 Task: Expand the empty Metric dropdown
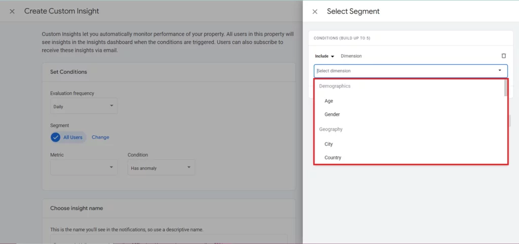click(84, 168)
